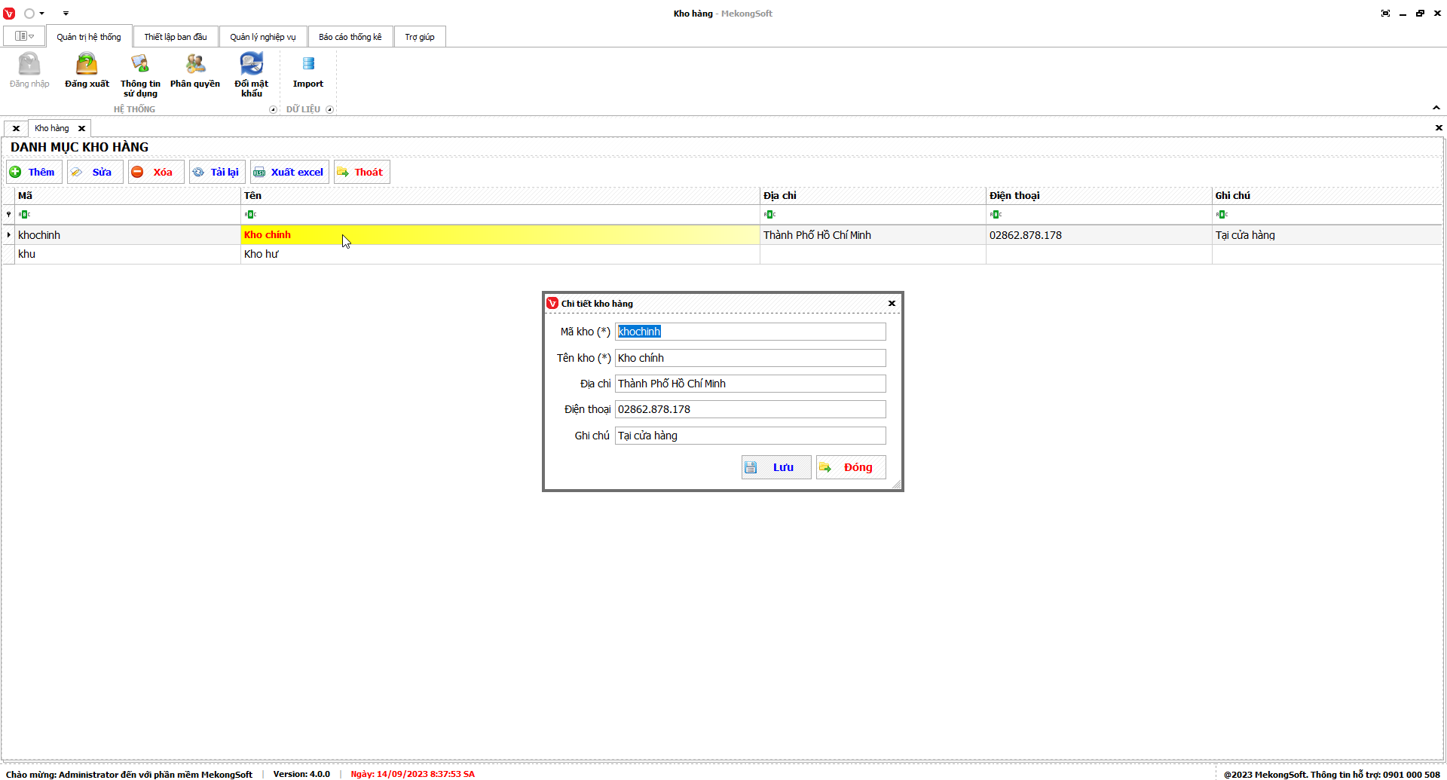The image size is (1447, 780).
Task: Click the logo in the Chi tiết kho hàng dialog
Action: coord(552,303)
